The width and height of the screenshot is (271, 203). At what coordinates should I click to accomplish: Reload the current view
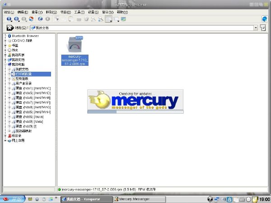tap(40, 19)
